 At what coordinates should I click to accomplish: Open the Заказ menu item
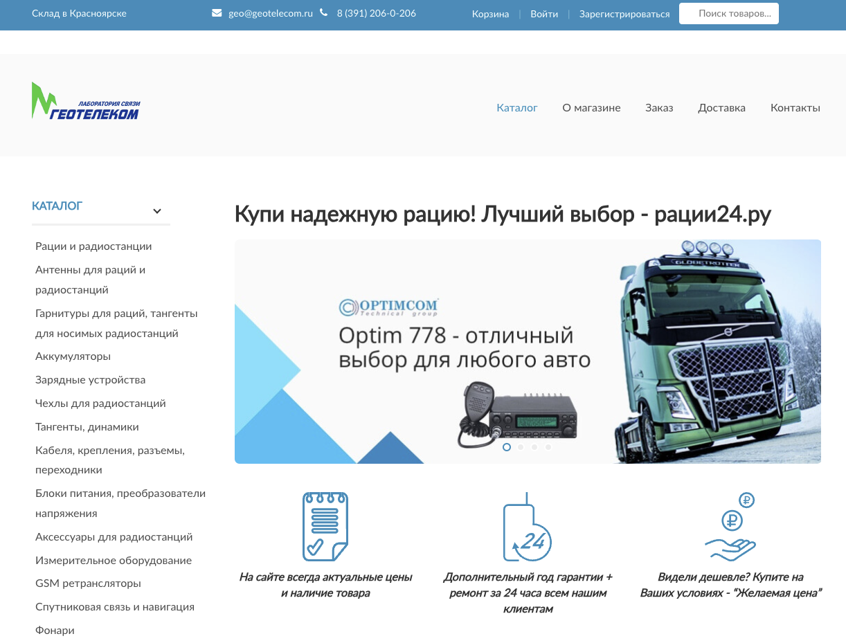[659, 108]
